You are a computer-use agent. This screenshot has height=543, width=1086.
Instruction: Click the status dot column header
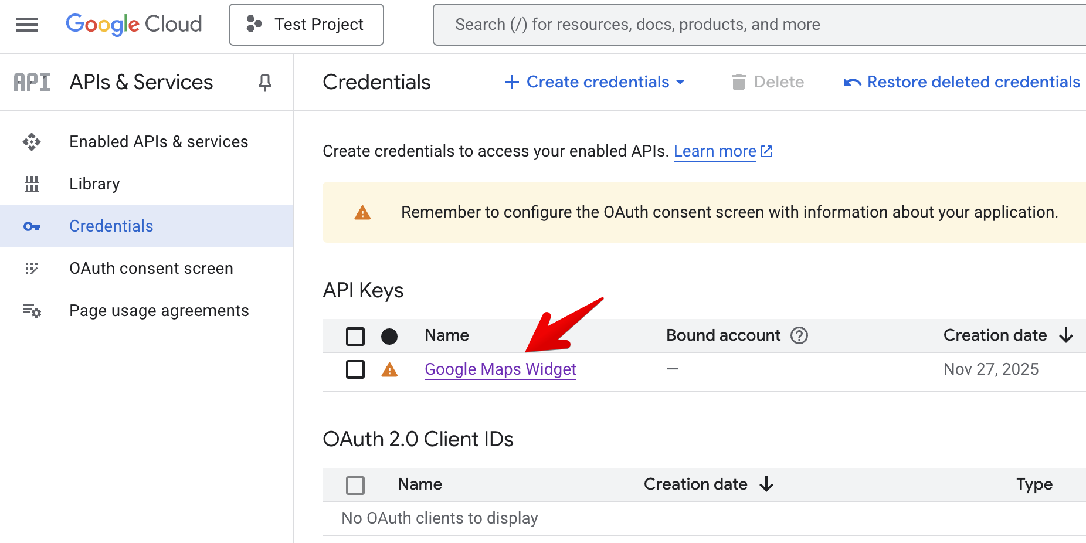point(389,336)
